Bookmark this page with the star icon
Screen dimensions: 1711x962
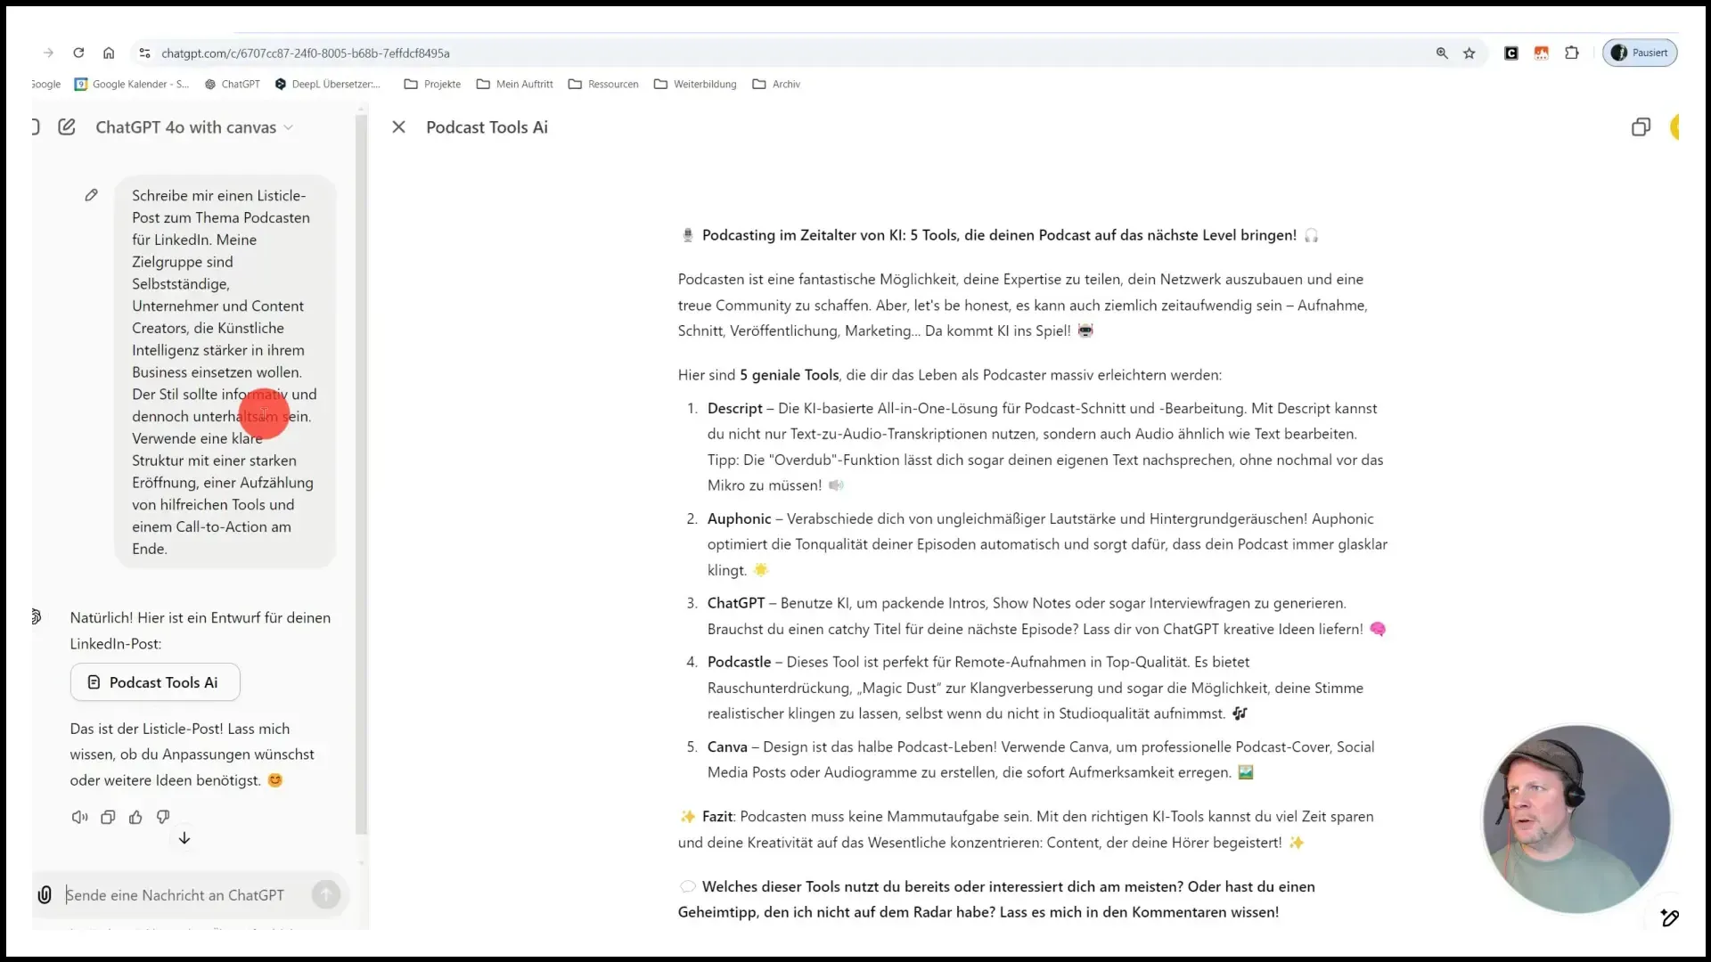click(1469, 53)
